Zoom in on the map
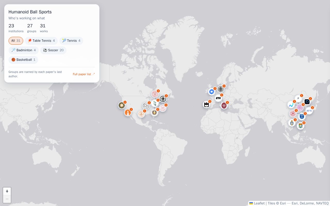Screen dimensions: 330x206 pyautogui.click(x=7, y=191)
